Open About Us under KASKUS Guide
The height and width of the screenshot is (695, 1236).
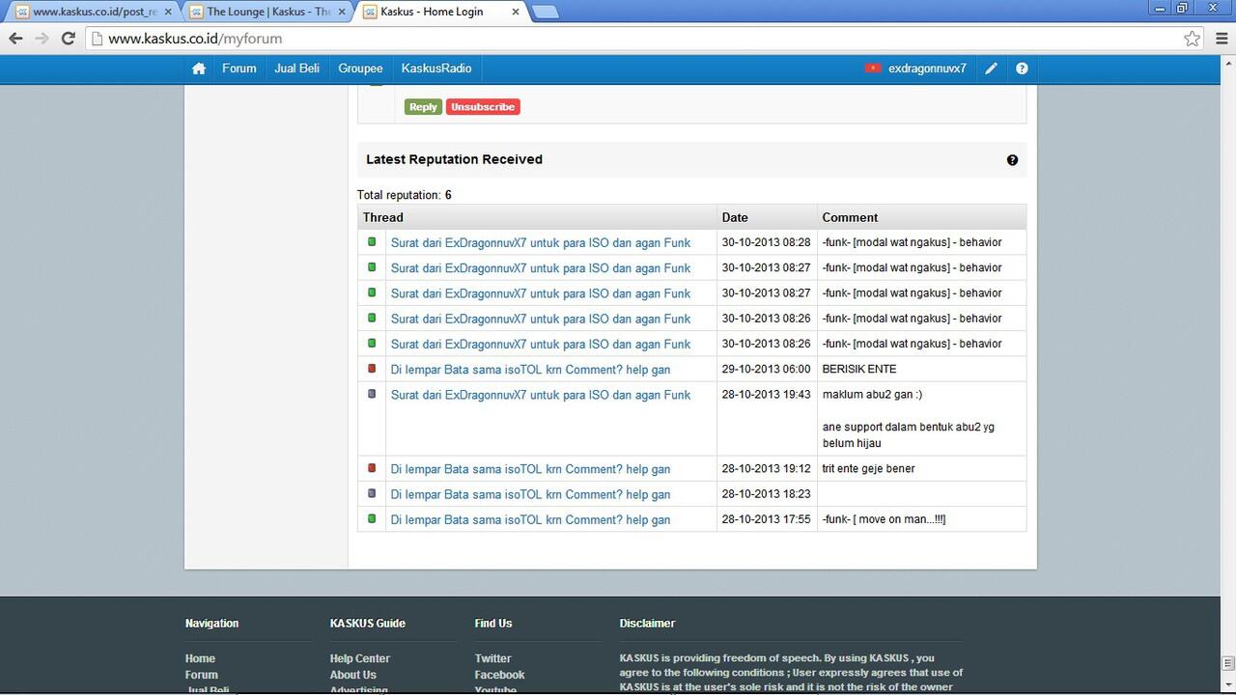point(353,675)
